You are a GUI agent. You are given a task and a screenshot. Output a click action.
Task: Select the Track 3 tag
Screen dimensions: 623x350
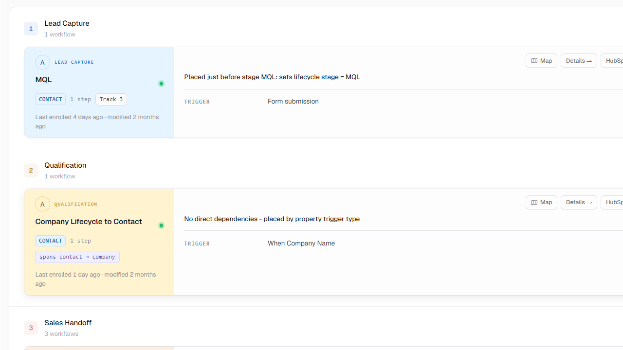tap(111, 100)
